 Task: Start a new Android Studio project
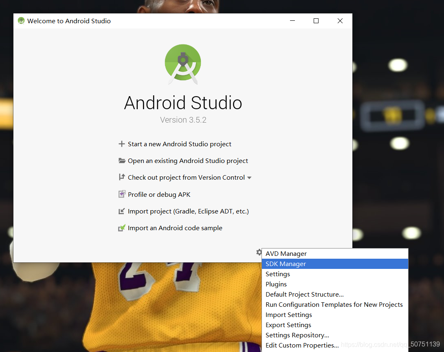coord(180,144)
